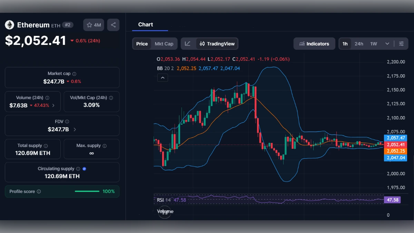This screenshot has width=414, height=233.
Task: Click the Ethereum logo icon
Action: (9, 25)
